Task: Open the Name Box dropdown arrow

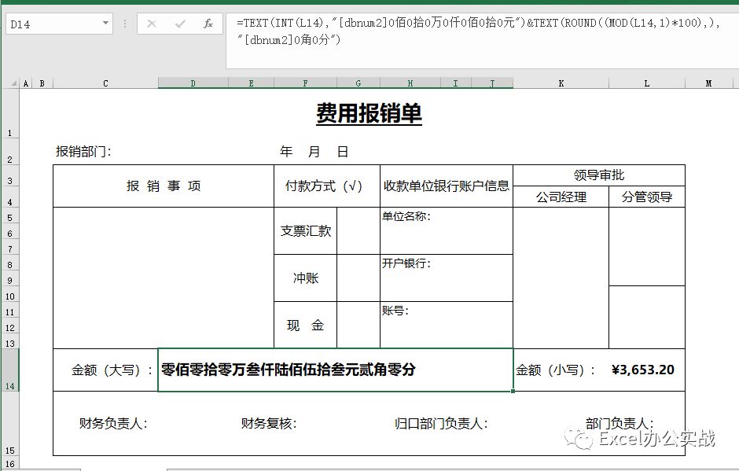Action: (105, 23)
